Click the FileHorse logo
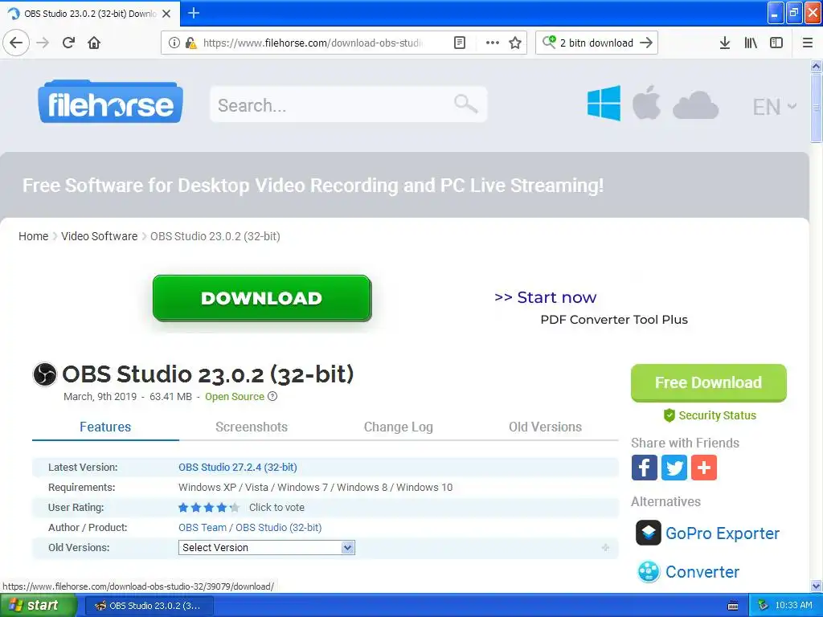 [x=110, y=102]
